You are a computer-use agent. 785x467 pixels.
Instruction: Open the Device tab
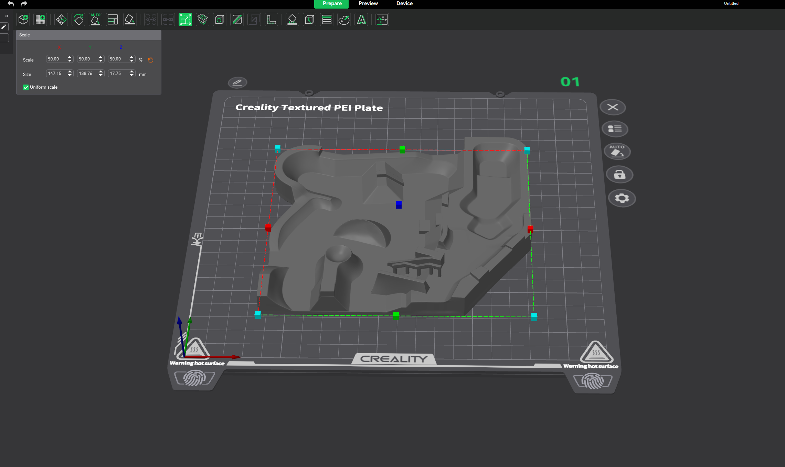(404, 3)
